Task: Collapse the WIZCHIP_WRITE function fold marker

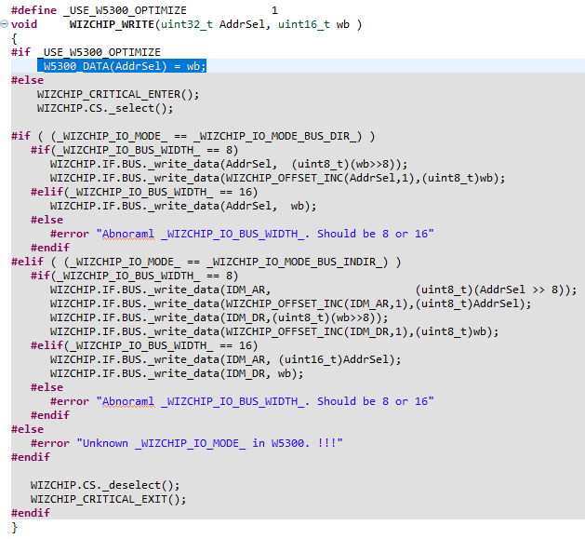Action: pyautogui.click(x=4, y=24)
